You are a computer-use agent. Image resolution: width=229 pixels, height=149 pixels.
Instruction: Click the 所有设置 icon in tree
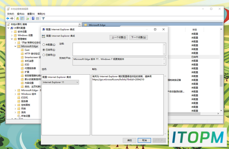pos(19,116)
